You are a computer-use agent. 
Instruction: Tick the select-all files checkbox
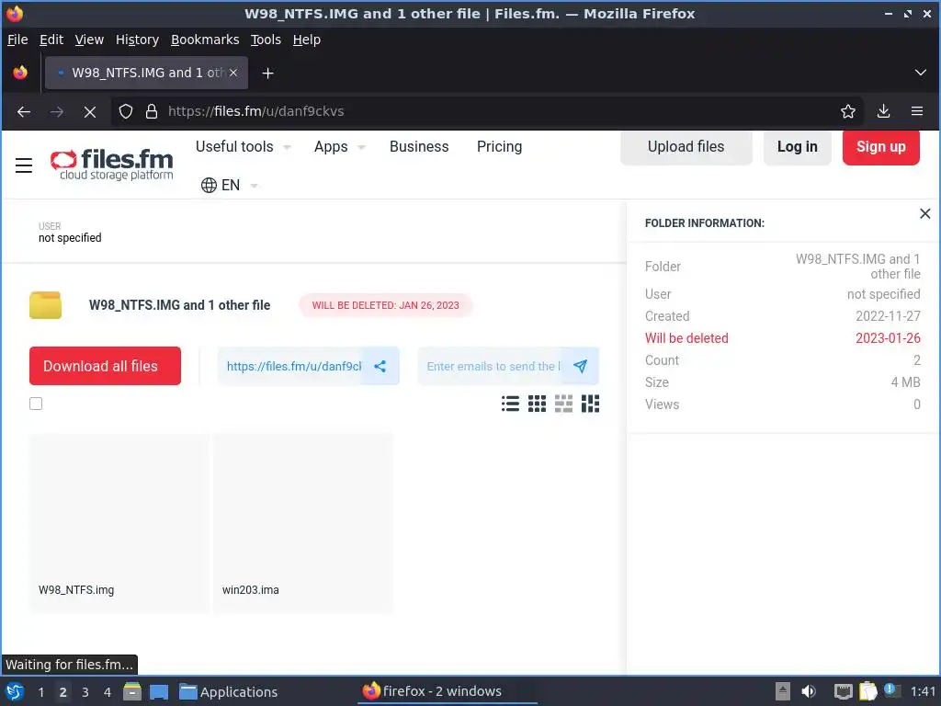coord(36,404)
